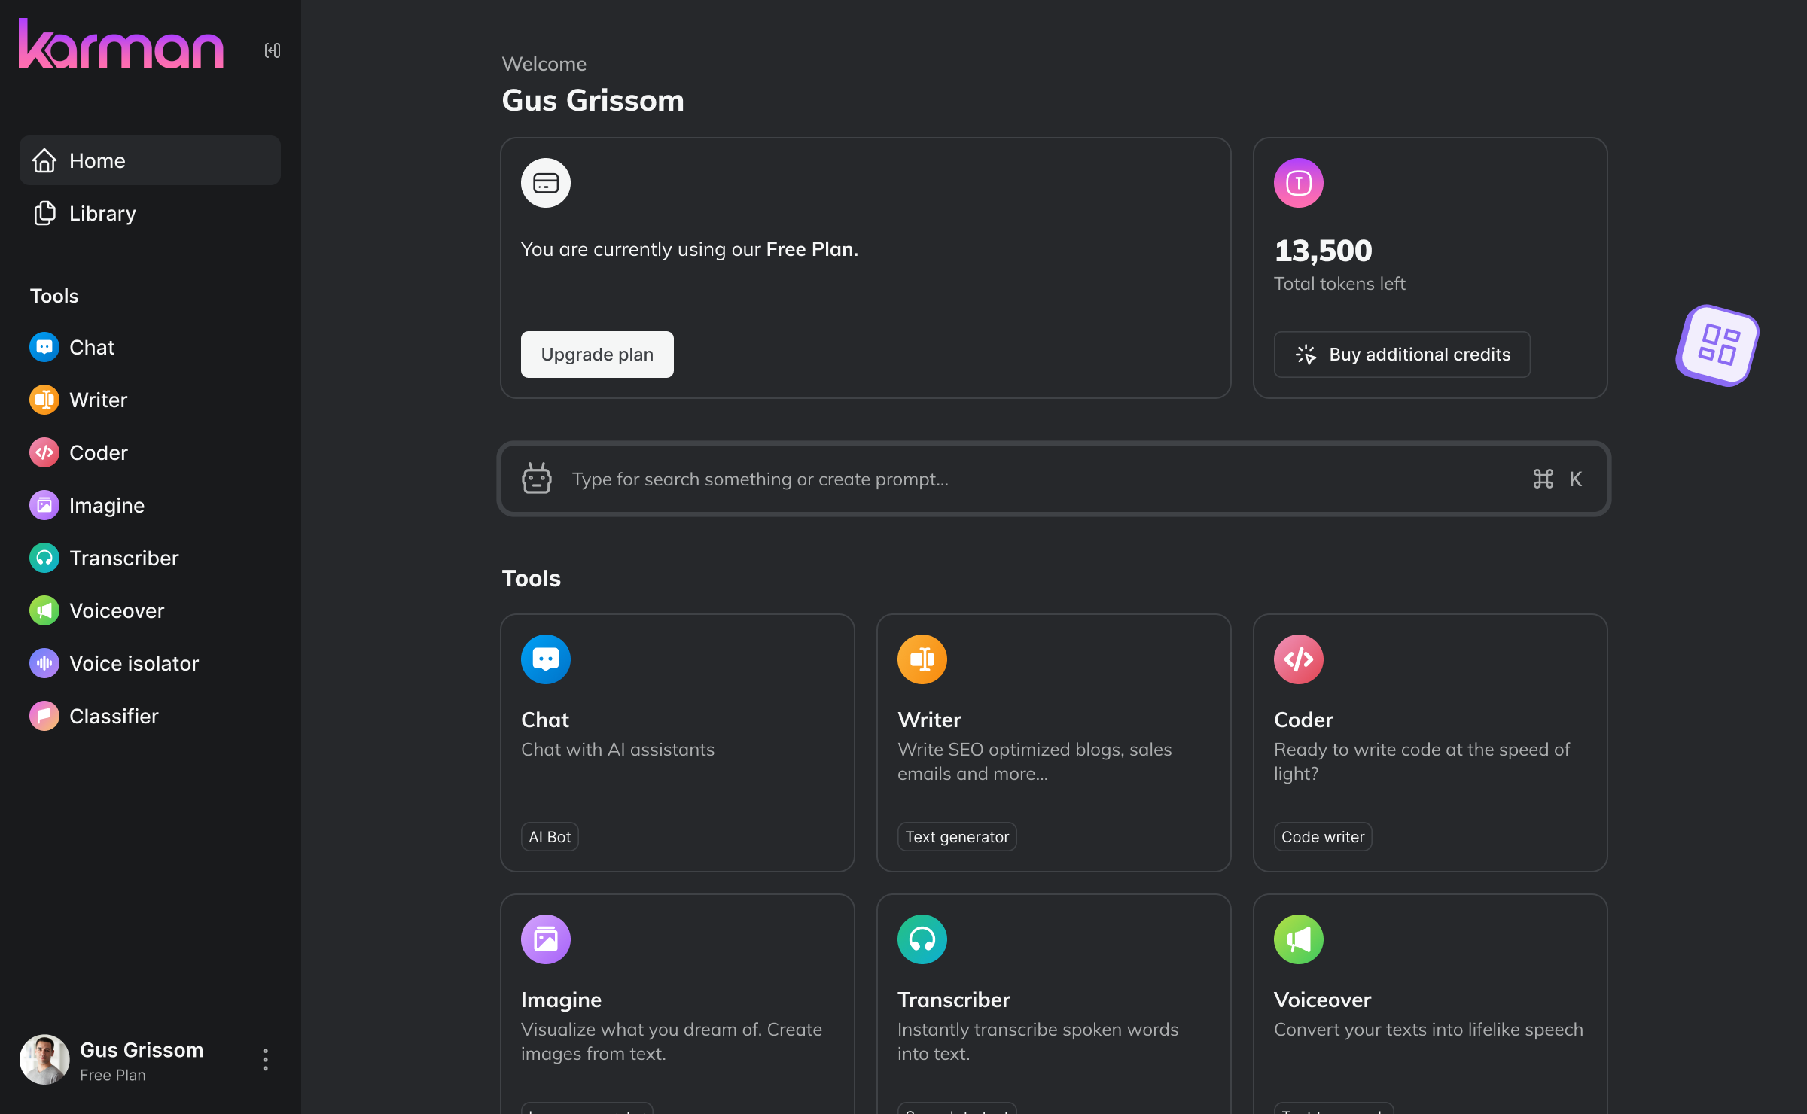1807x1114 pixels.
Task: Click Buy additional credits button
Action: pyautogui.click(x=1402, y=355)
